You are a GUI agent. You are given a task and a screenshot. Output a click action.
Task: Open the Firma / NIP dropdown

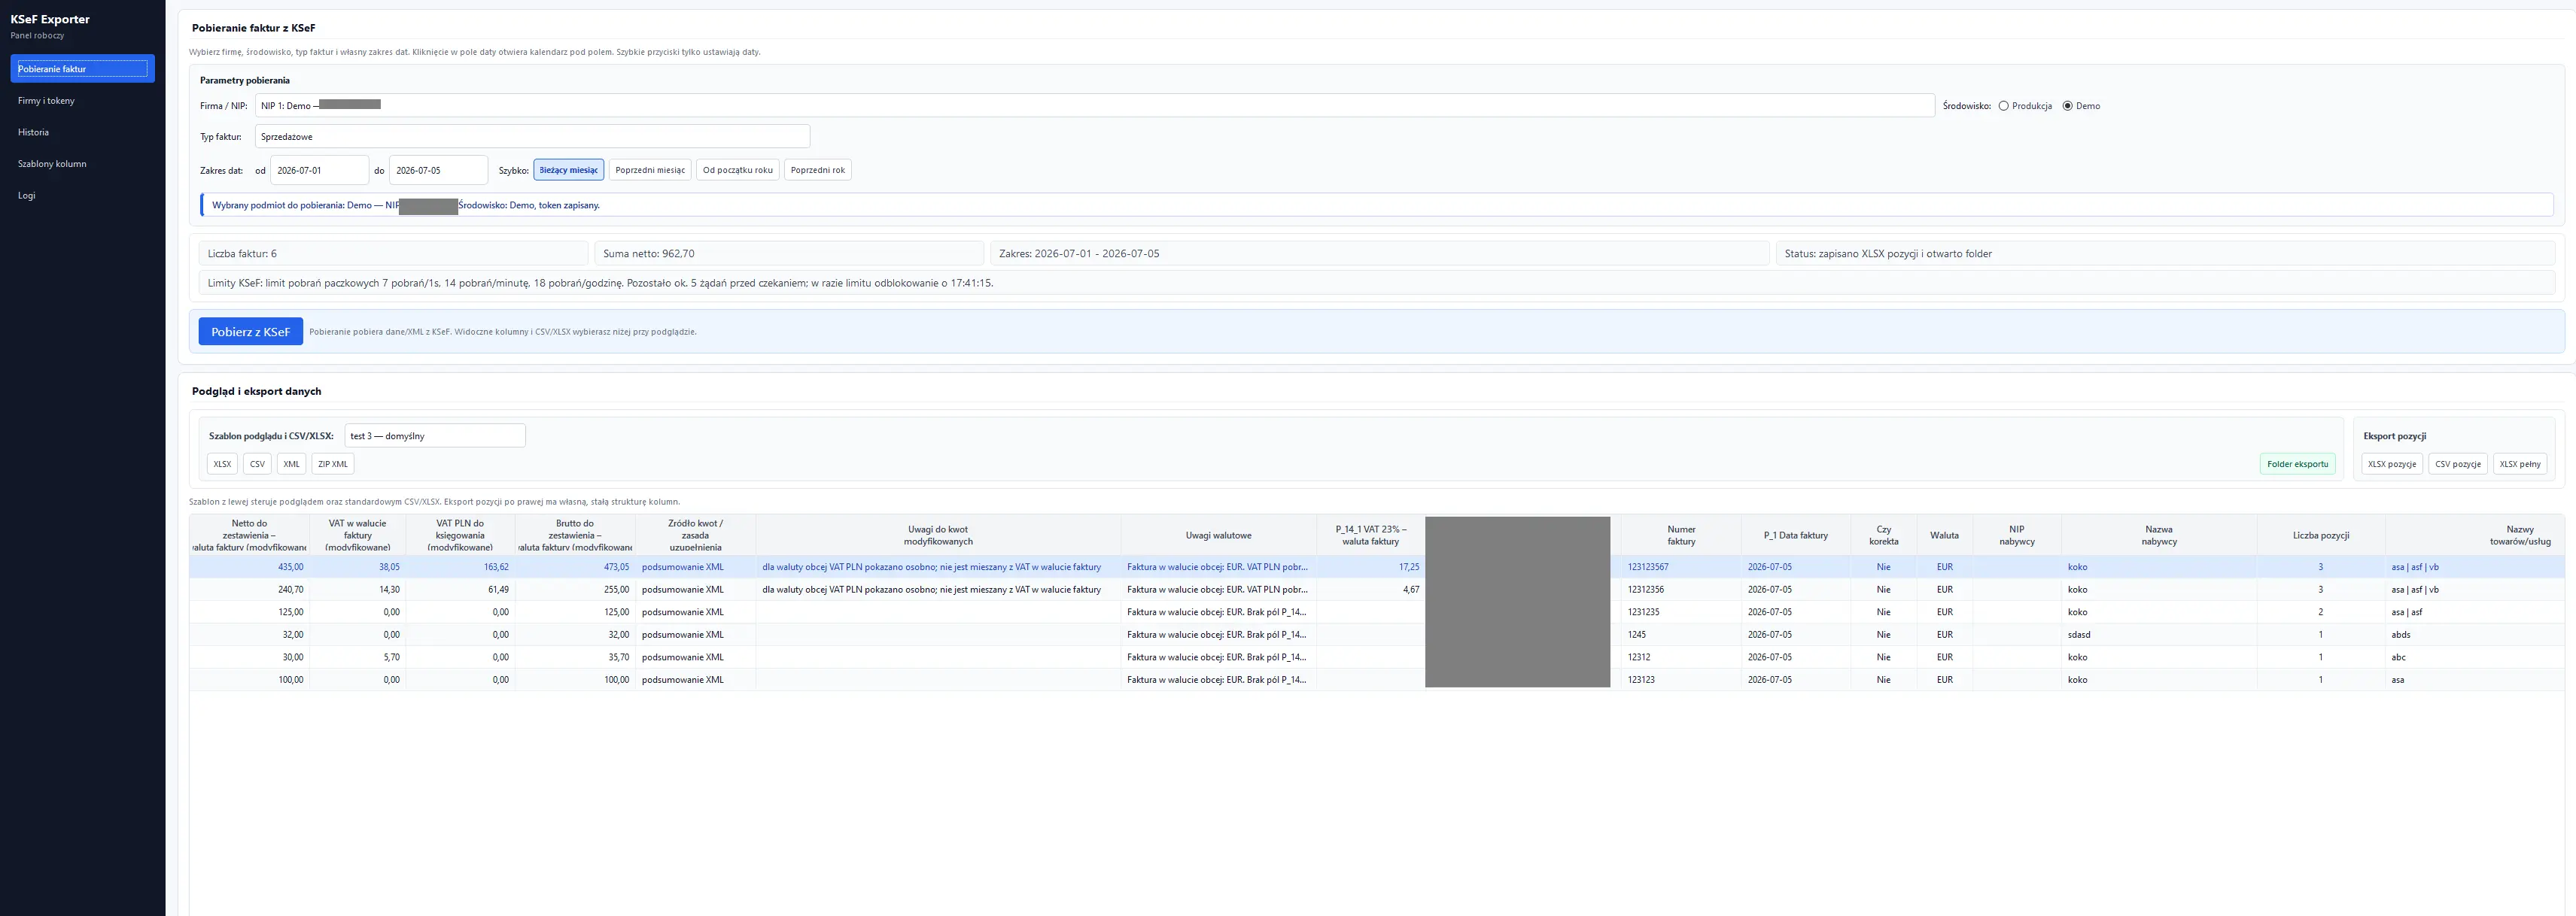point(1094,106)
